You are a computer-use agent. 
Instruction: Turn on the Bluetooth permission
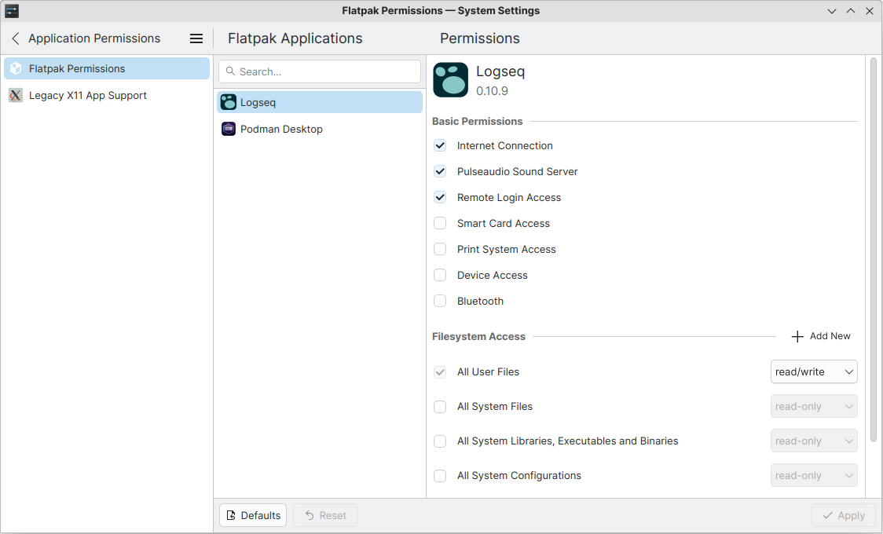(x=440, y=301)
